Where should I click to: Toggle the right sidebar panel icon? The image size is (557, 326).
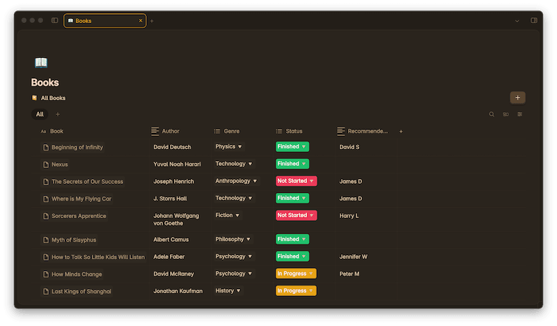[534, 21]
